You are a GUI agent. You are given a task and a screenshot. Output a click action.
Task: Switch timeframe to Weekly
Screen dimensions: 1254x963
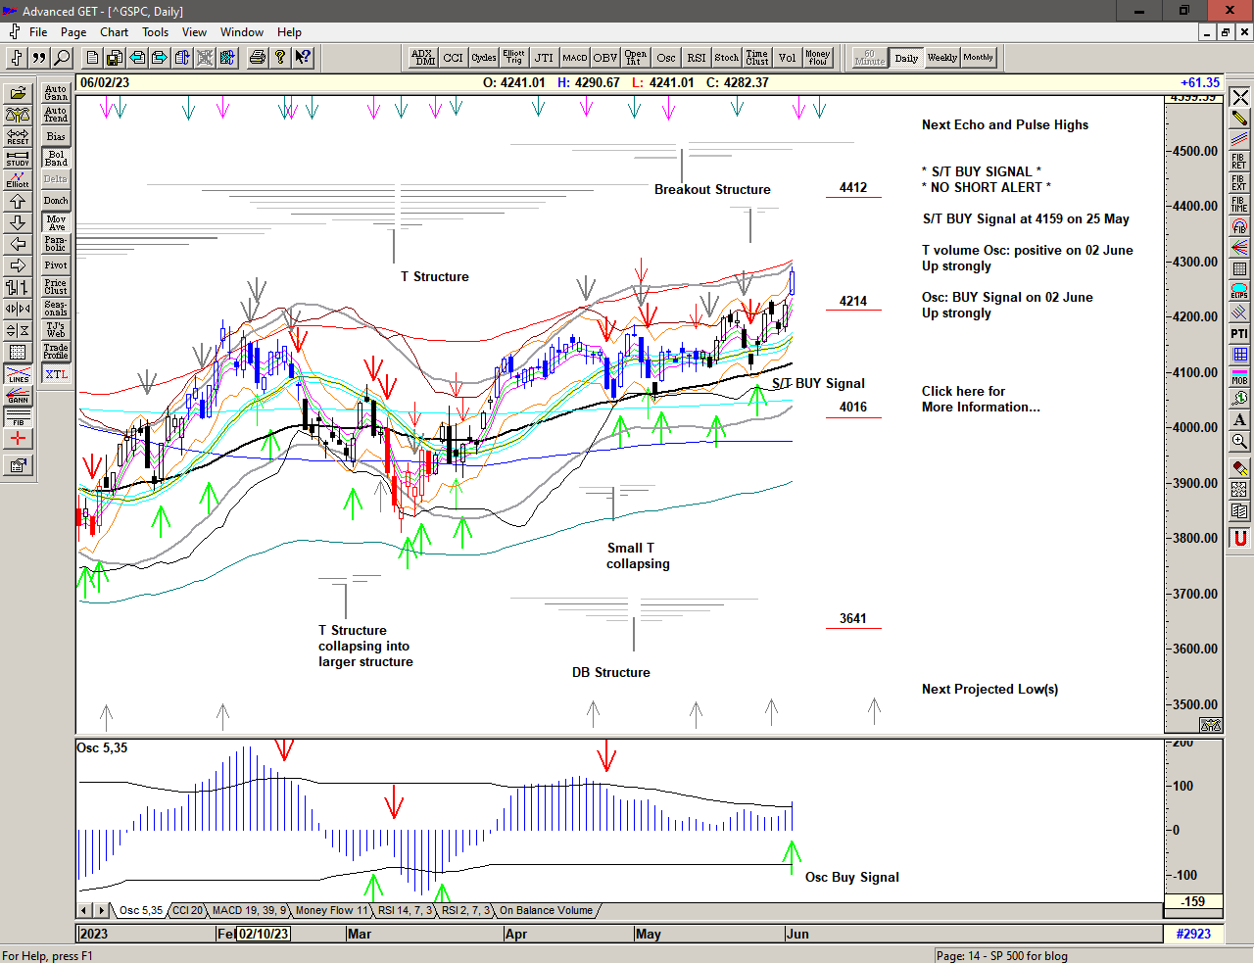click(x=941, y=58)
